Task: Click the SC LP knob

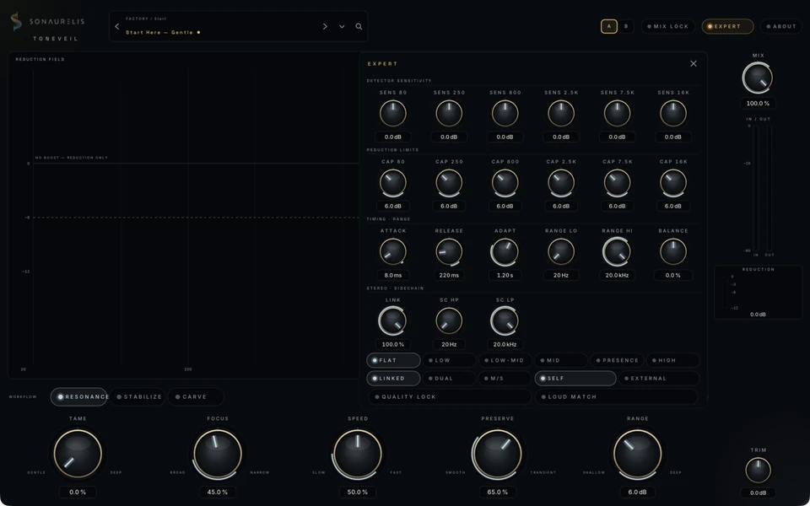Action: click(x=505, y=320)
